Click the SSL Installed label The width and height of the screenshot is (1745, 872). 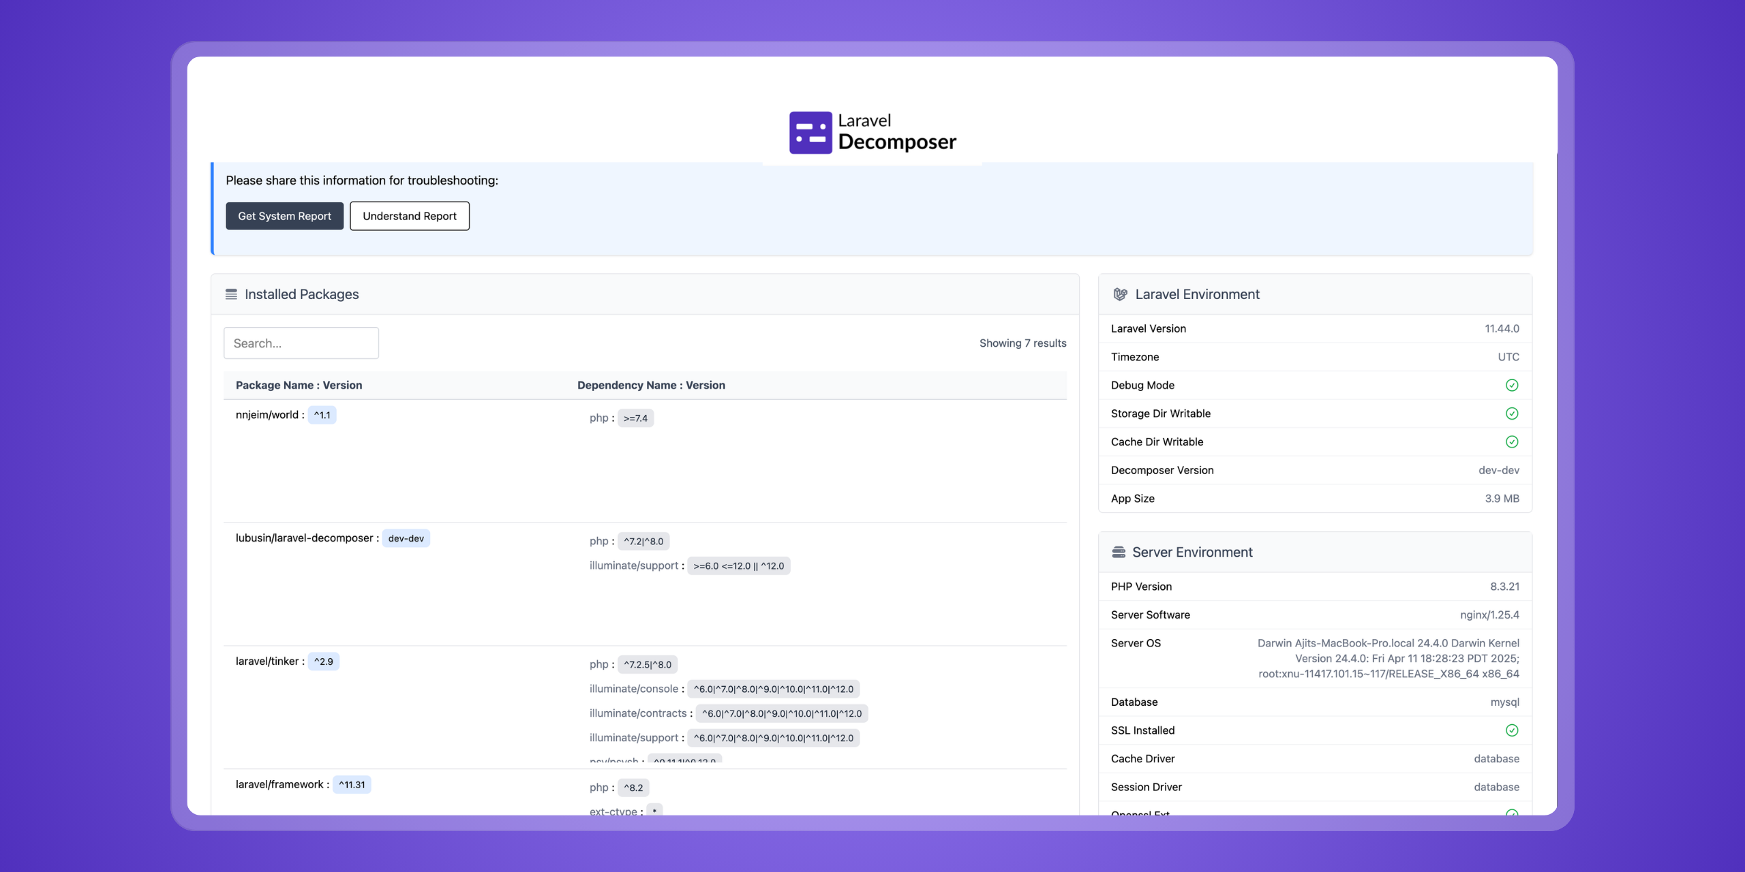tap(1142, 730)
